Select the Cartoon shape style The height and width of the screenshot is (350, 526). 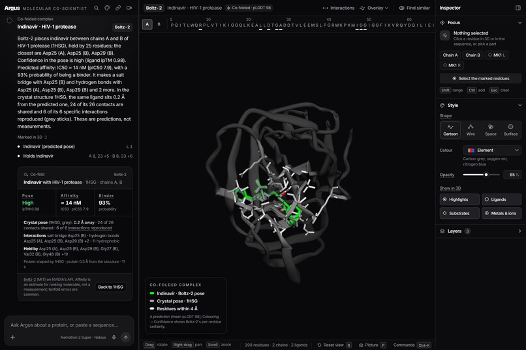tap(450, 130)
